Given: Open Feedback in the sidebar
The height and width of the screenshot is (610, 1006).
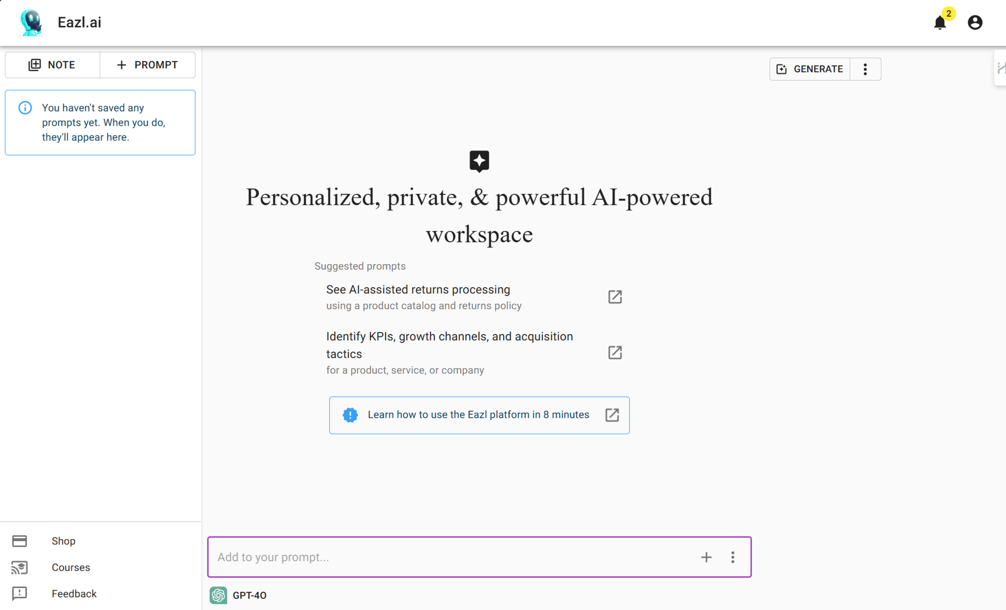Looking at the screenshot, I should (x=74, y=593).
